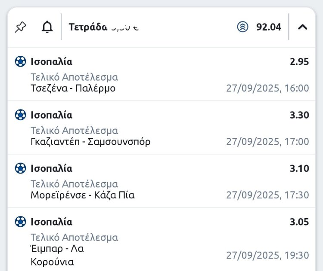Open the Έιμπαρ - Λα Κορούνια match
Viewport: 323px width, 271px height.
point(60,255)
